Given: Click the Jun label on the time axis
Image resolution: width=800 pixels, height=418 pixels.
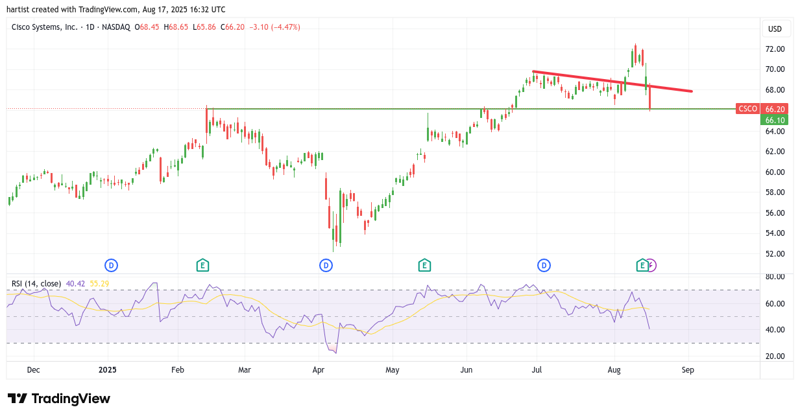Looking at the screenshot, I should [x=465, y=370].
